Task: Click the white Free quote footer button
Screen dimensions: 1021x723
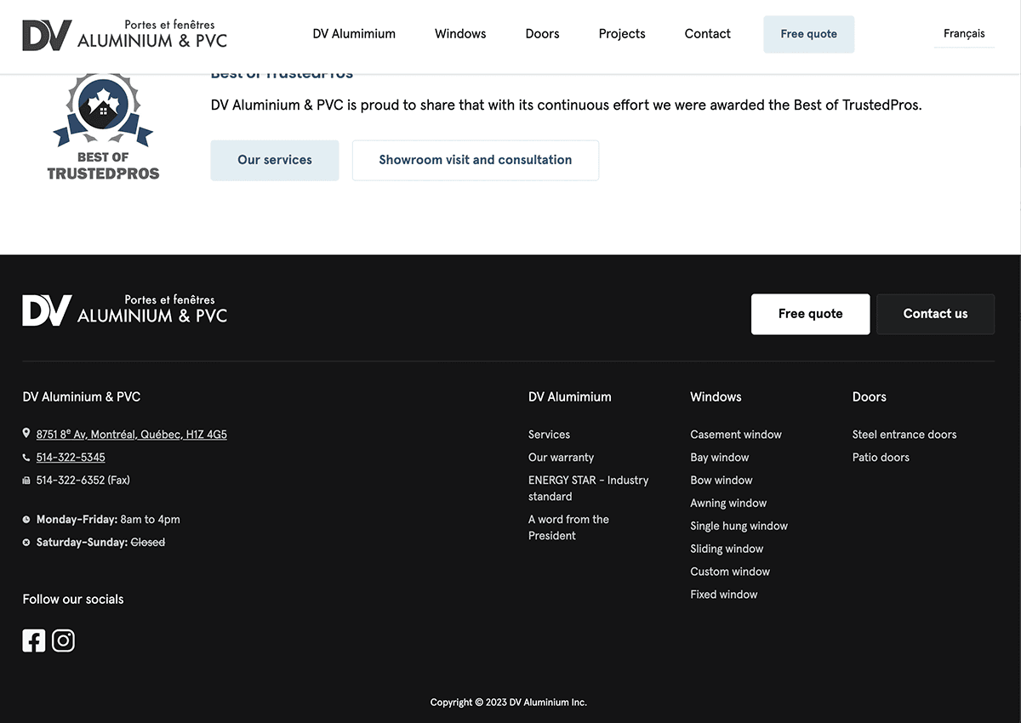Action: click(x=811, y=314)
